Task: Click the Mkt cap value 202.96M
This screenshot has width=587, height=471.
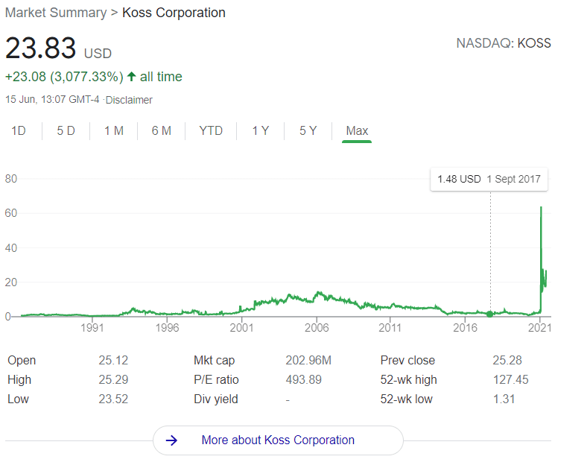Action: point(308,360)
